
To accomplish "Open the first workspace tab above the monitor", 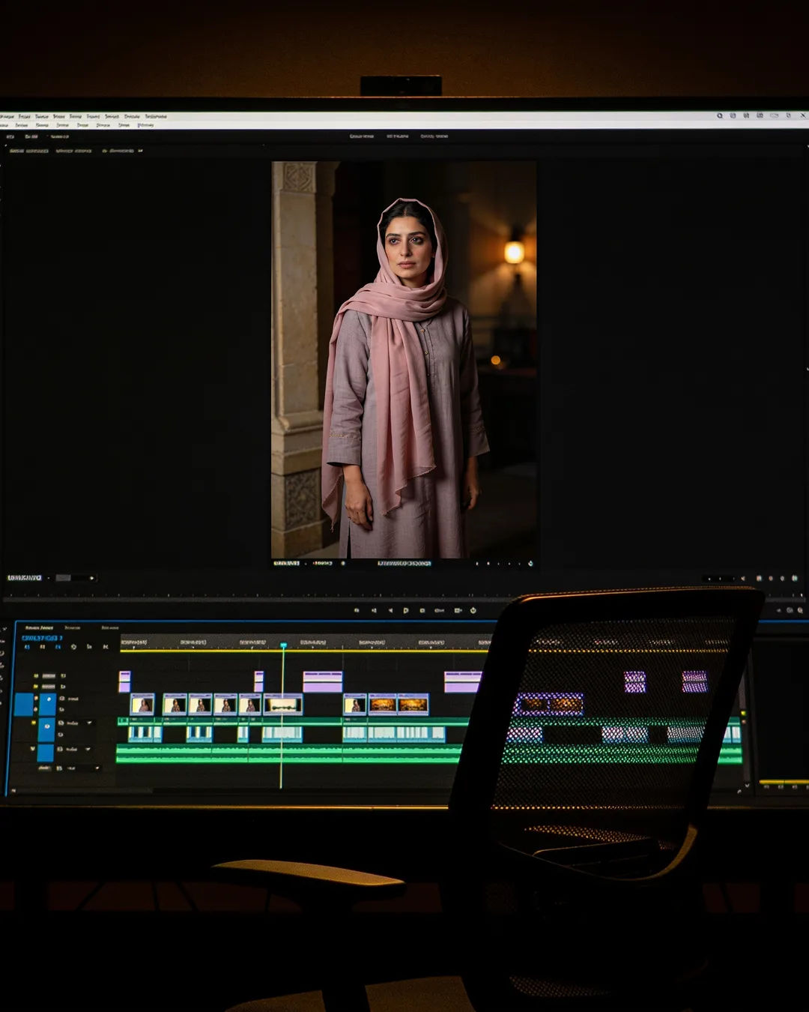I will coord(362,136).
